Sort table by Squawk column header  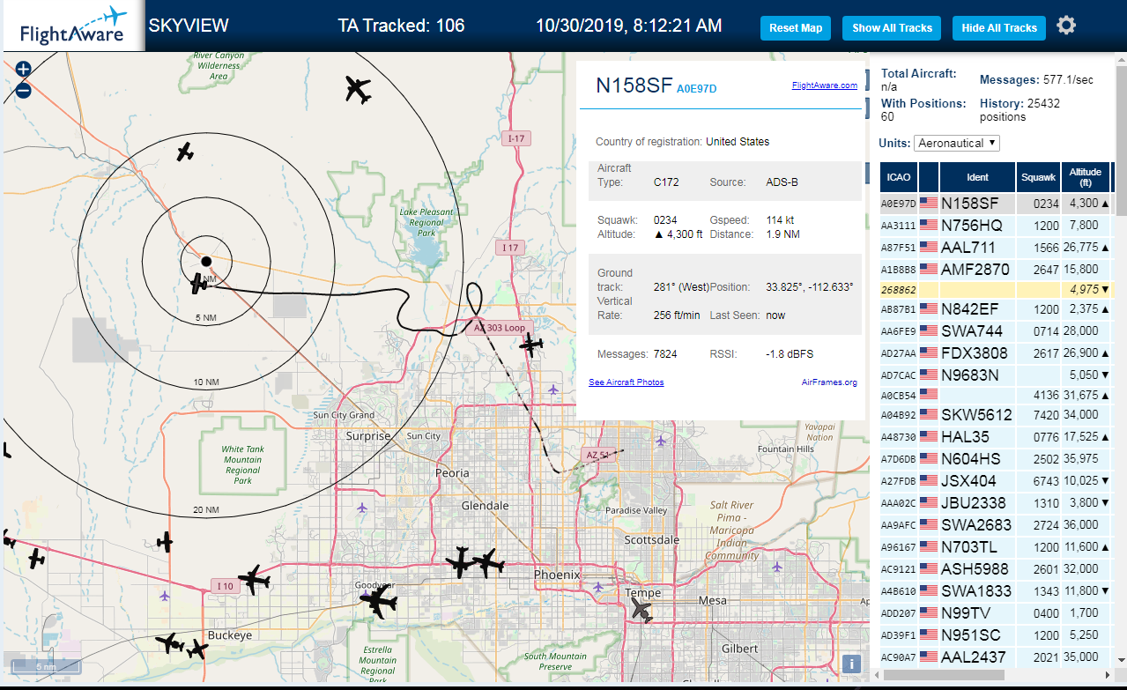tap(1038, 177)
